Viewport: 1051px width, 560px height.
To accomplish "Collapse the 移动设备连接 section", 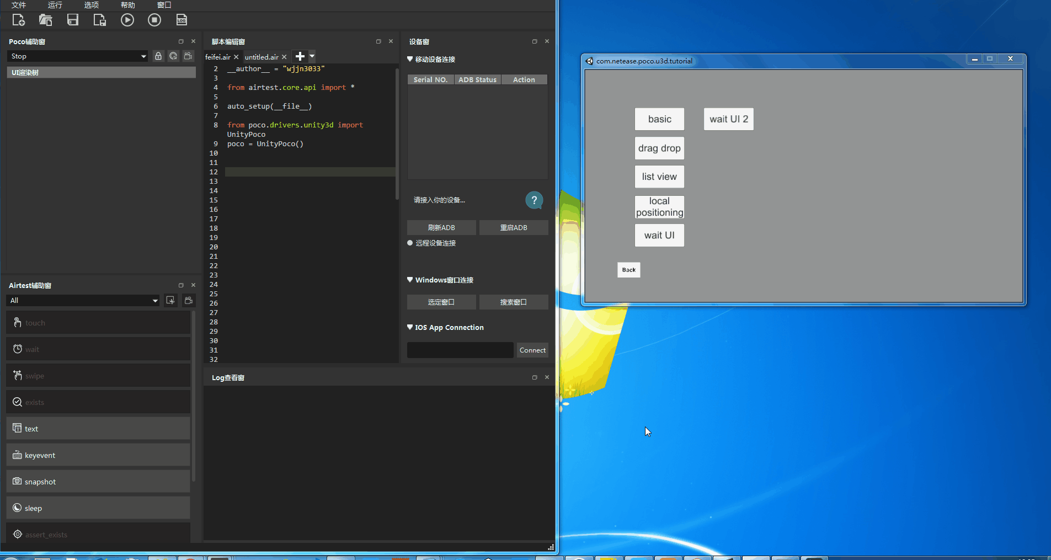I will click(x=410, y=59).
